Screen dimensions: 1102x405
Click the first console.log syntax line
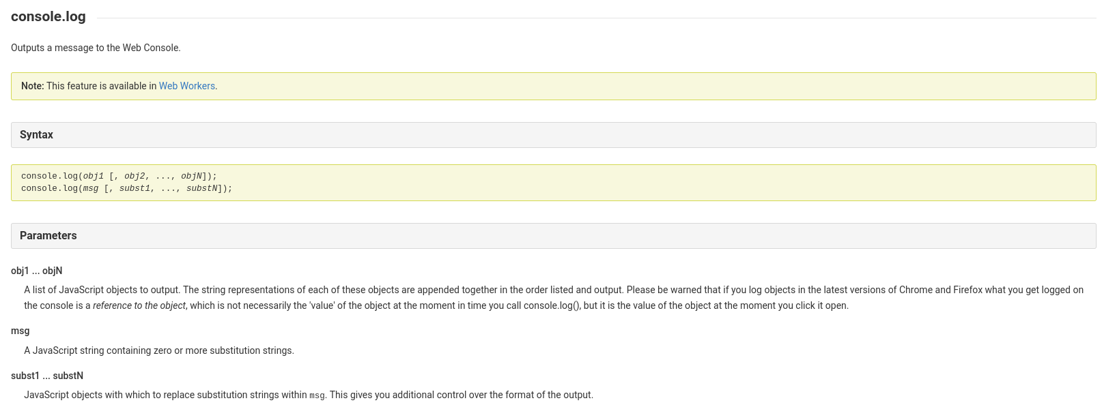point(119,176)
